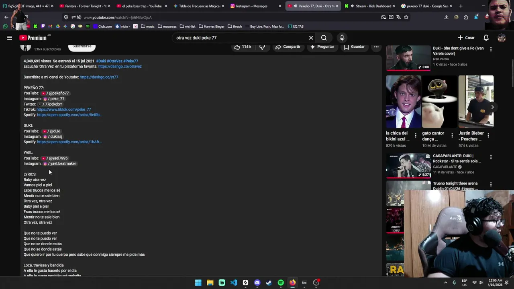514x289 pixels.
Task: Clear the search box with the X
Action: click(311, 38)
